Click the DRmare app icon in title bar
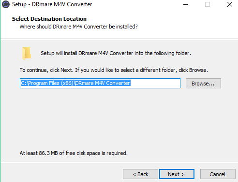Viewport: 238px width, 182px height. point(6,4)
